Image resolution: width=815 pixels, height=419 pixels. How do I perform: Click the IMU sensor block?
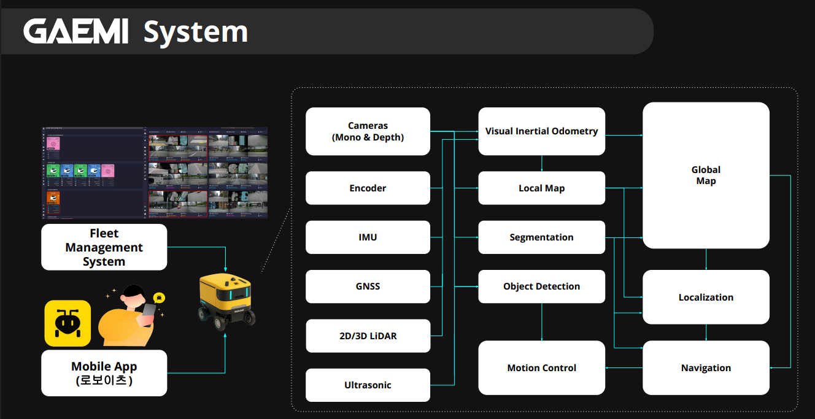point(368,237)
